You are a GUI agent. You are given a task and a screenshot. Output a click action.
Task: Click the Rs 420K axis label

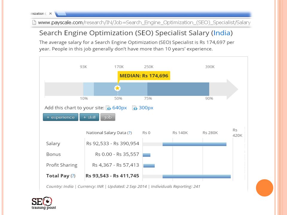(237, 133)
